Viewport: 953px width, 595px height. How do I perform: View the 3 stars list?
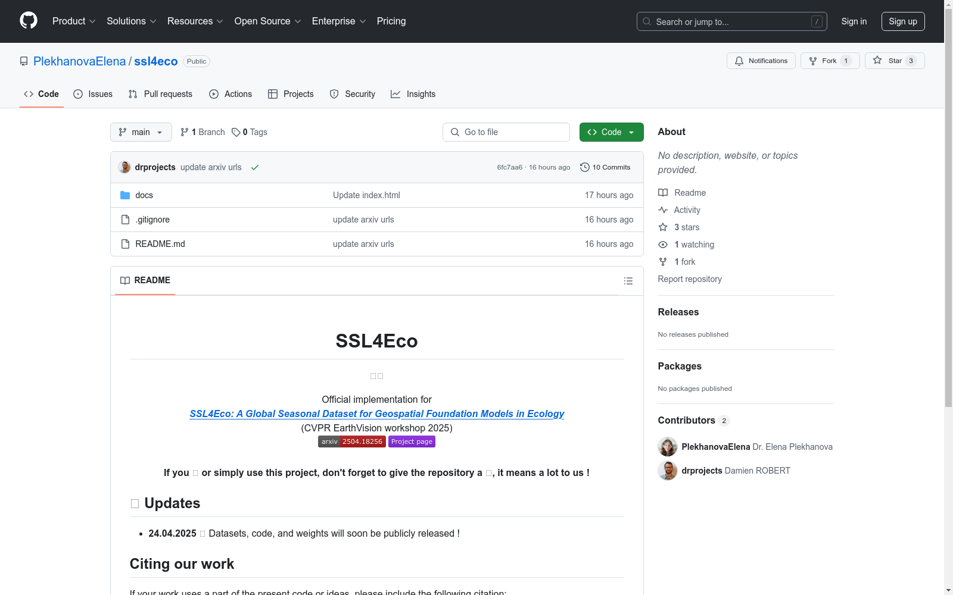coord(679,227)
